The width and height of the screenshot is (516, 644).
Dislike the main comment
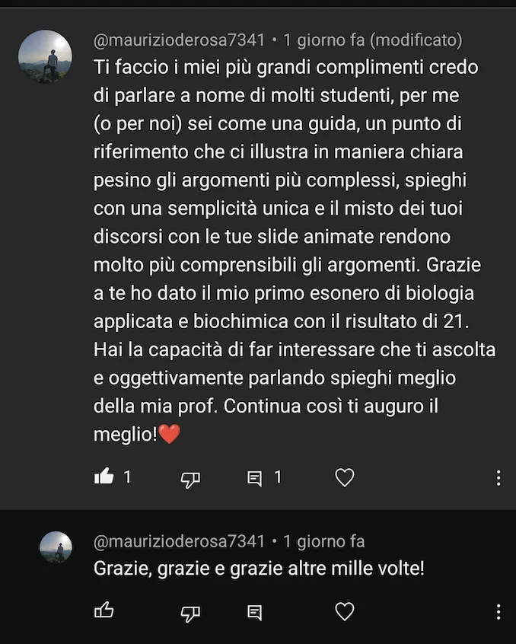[x=190, y=479]
